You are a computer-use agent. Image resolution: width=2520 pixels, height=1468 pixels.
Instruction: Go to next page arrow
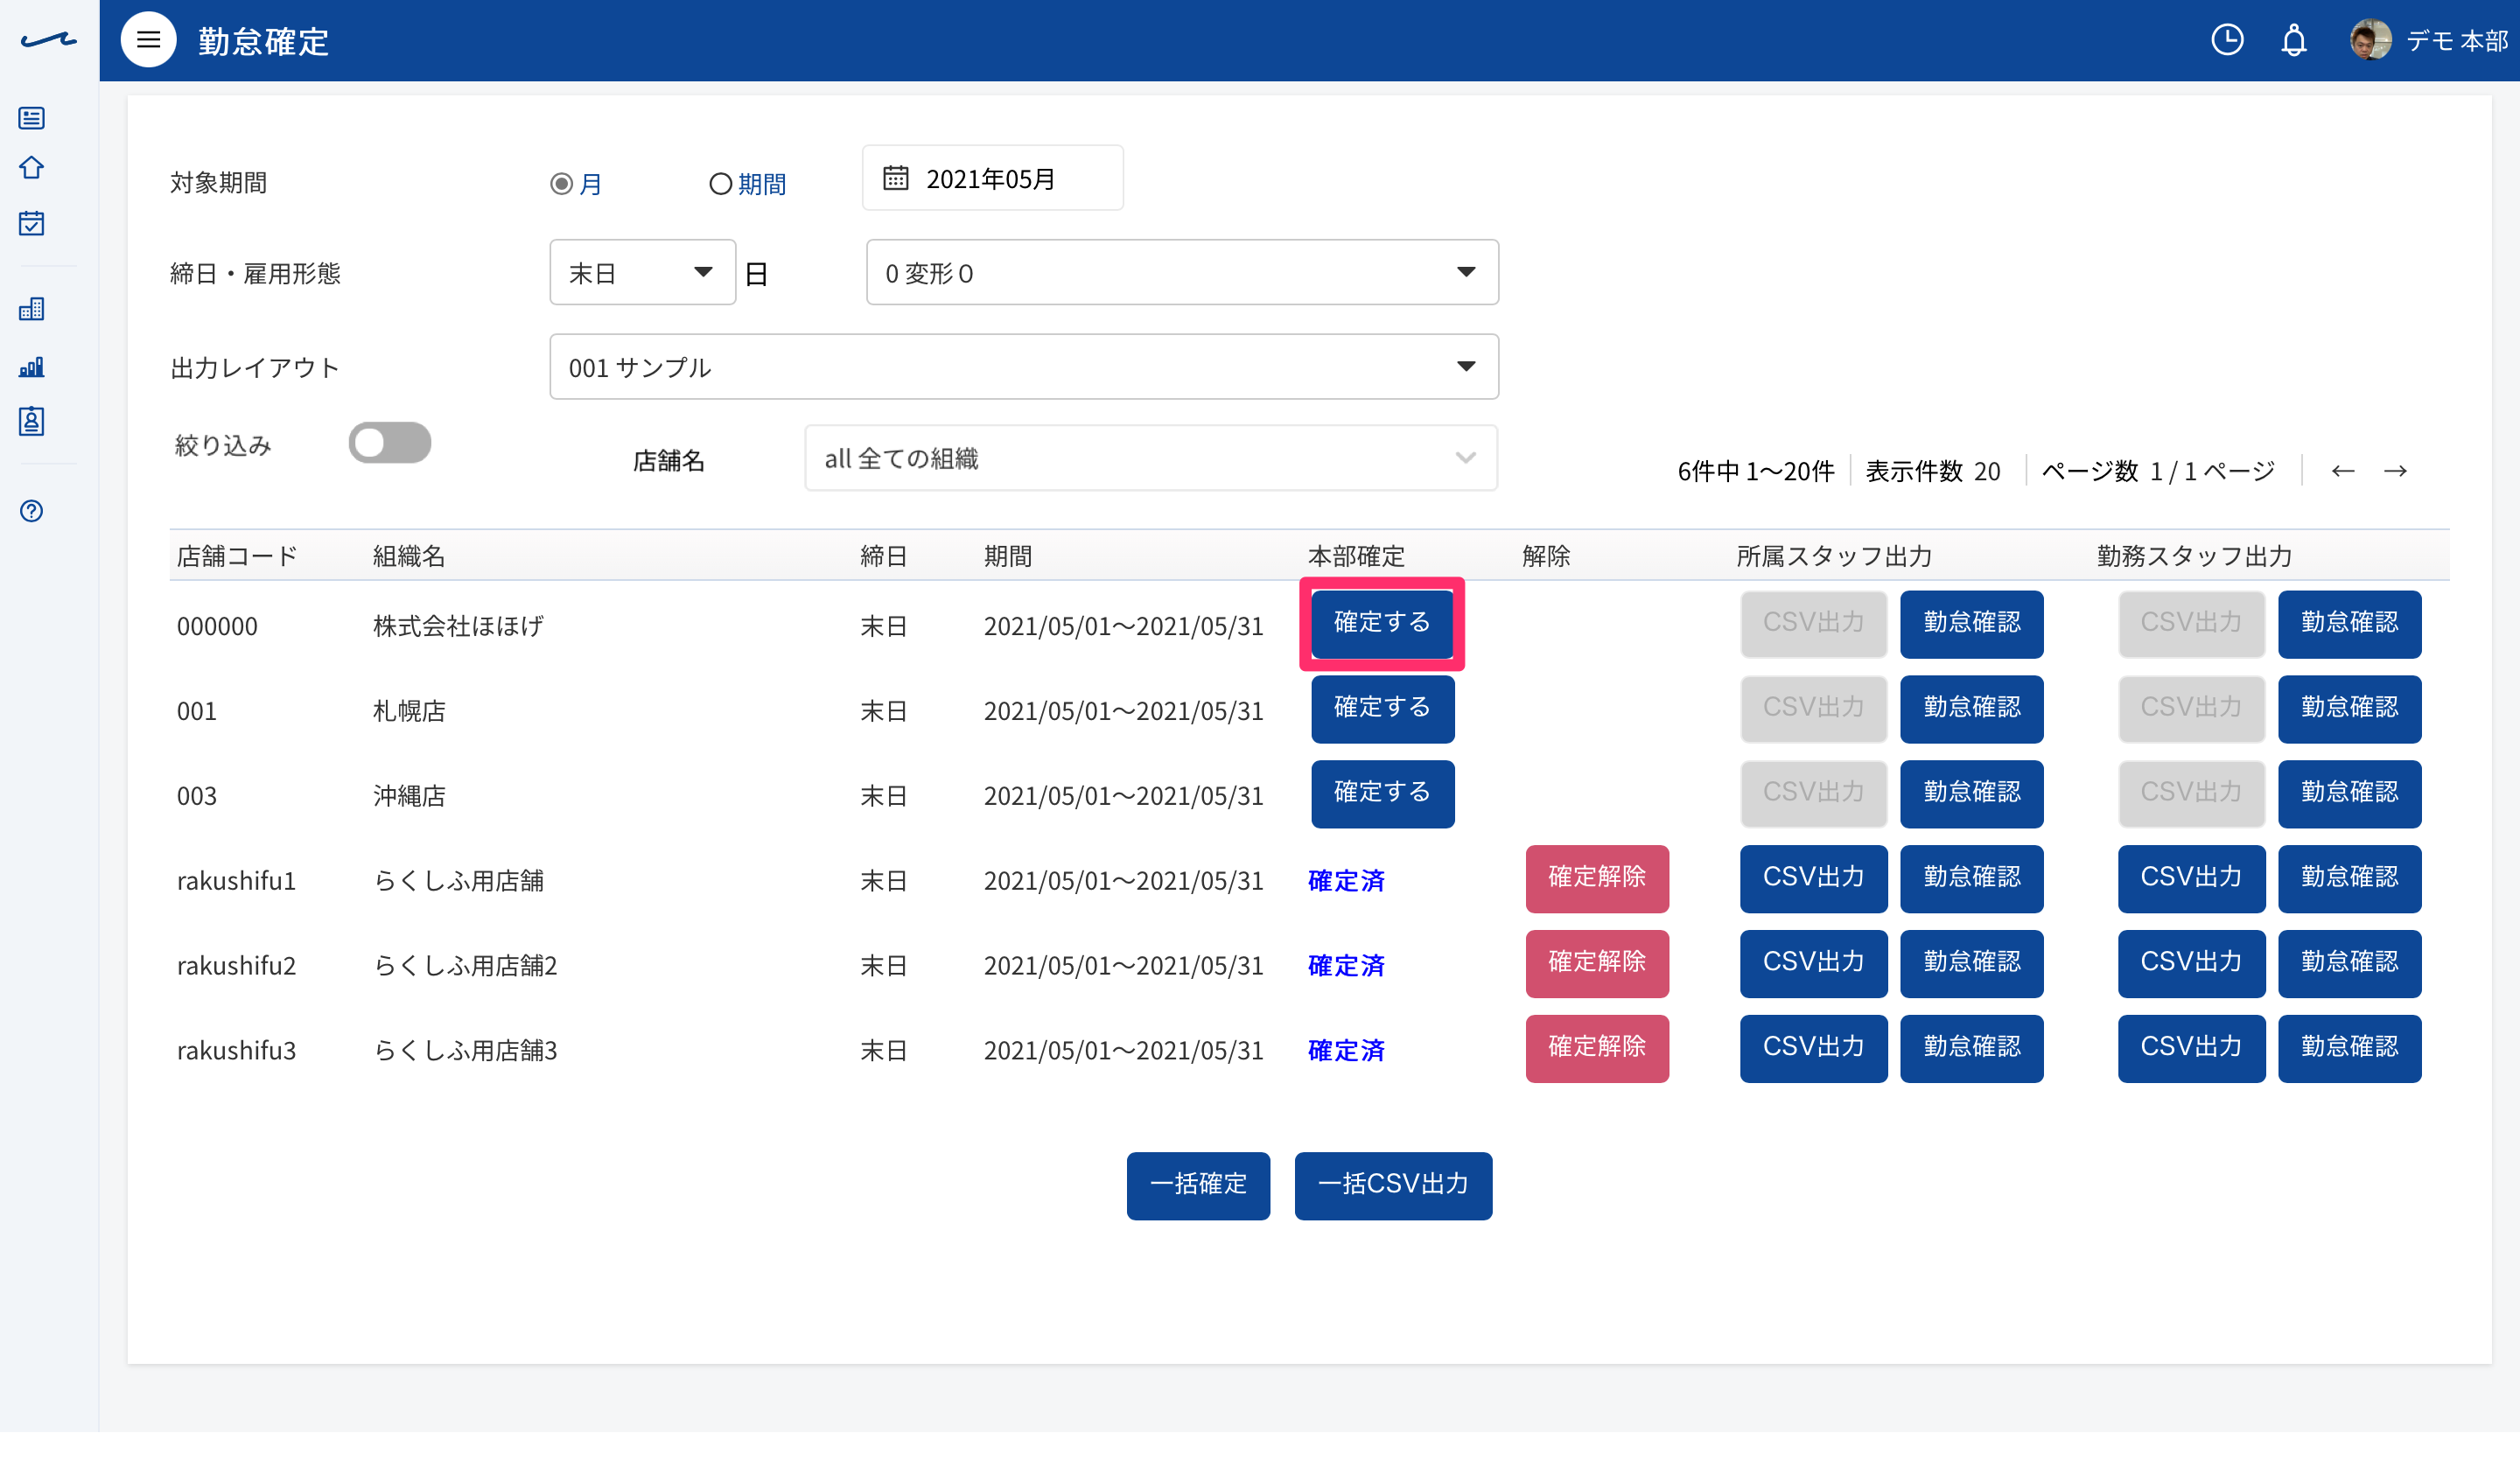(2395, 471)
